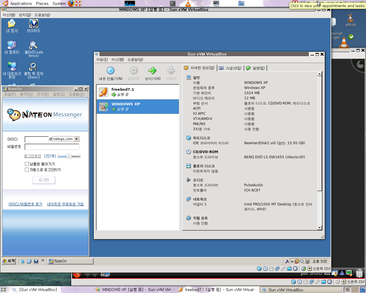Click scroll up arrow in details panel
The width and height of the screenshot is (366, 293).
coord(320,74)
